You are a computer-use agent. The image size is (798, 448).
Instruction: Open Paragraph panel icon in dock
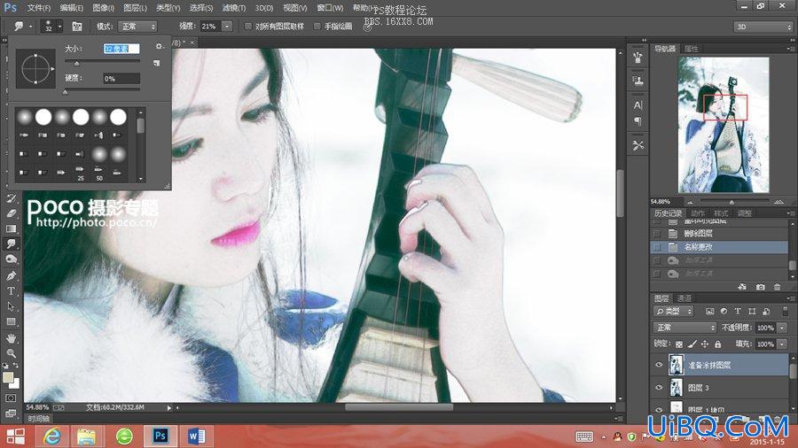[638, 121]
